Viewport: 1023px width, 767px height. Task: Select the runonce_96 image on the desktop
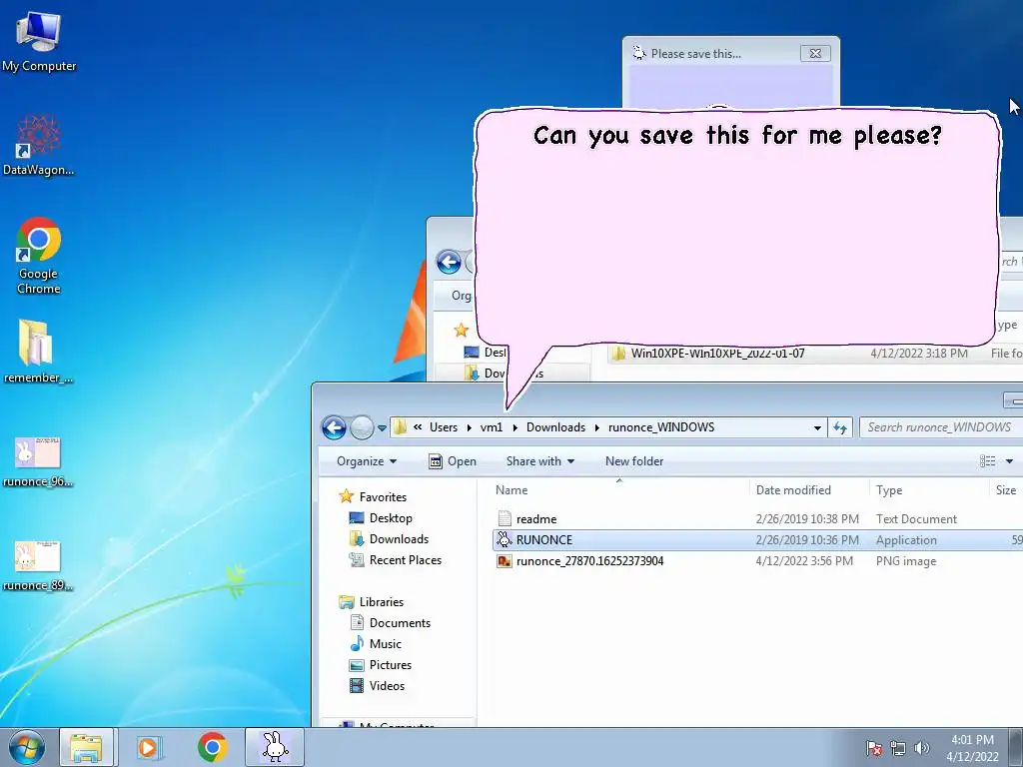37,461
